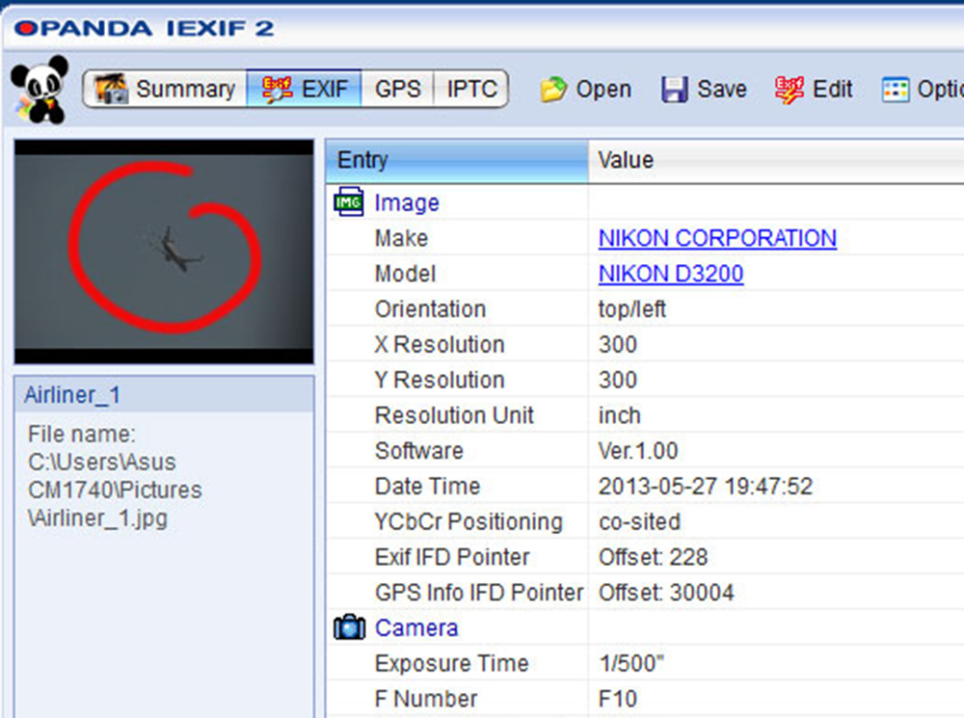The height and width of the screenshot is (718, 964).
Task: Open the NIKON CORPORATION link
Action: 717,238
